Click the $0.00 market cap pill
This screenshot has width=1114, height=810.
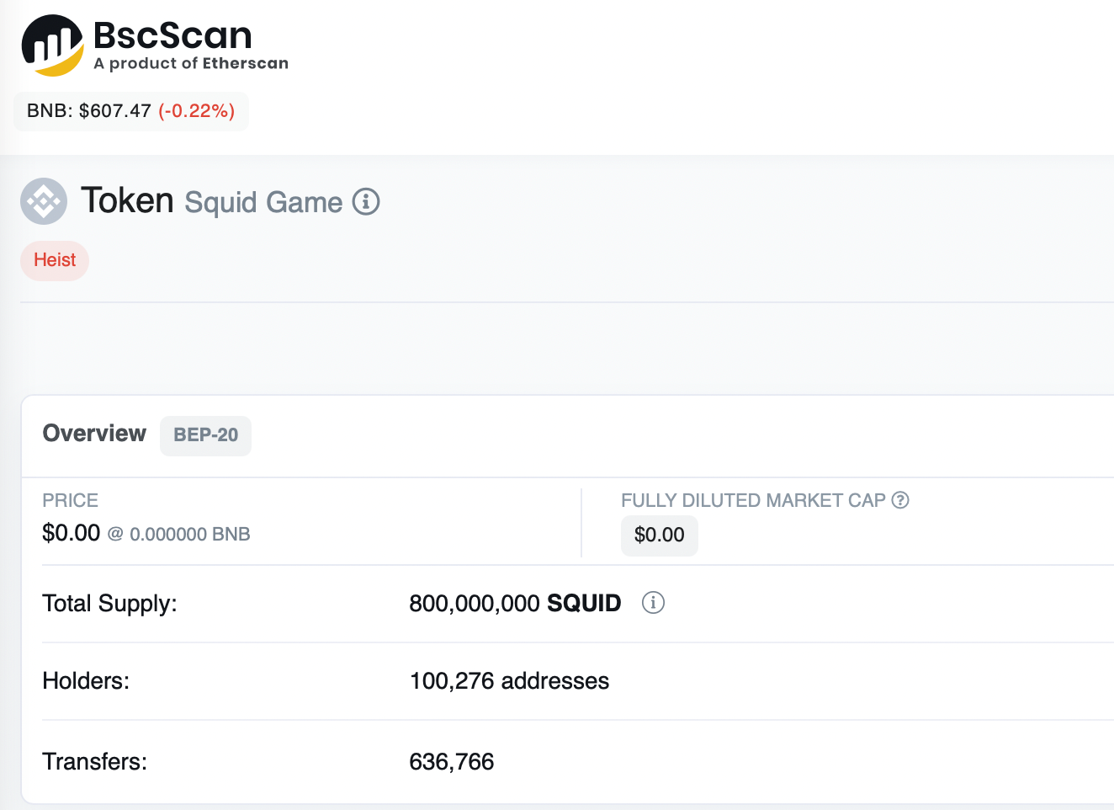coord(659,535)
